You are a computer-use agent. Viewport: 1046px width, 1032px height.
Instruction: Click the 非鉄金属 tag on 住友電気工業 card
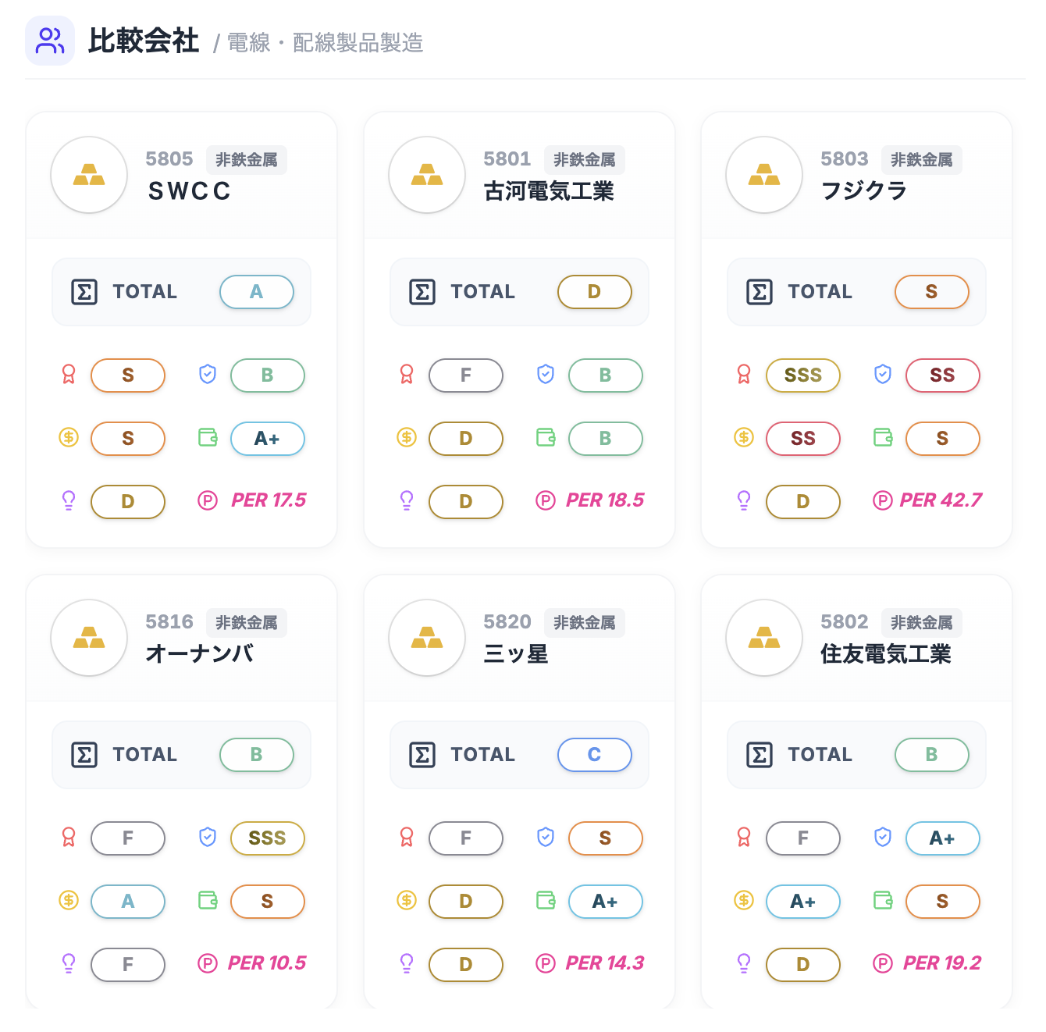click(921, 623)
